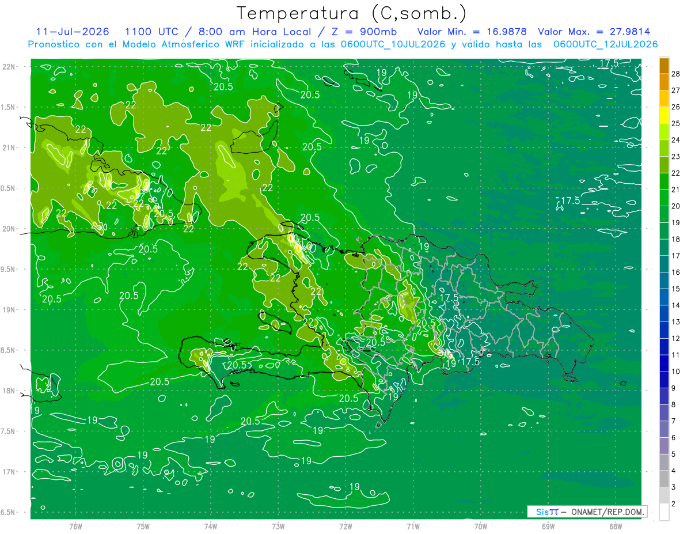Click 'Valor Min. = 16.9878' text

pos(472,32)
